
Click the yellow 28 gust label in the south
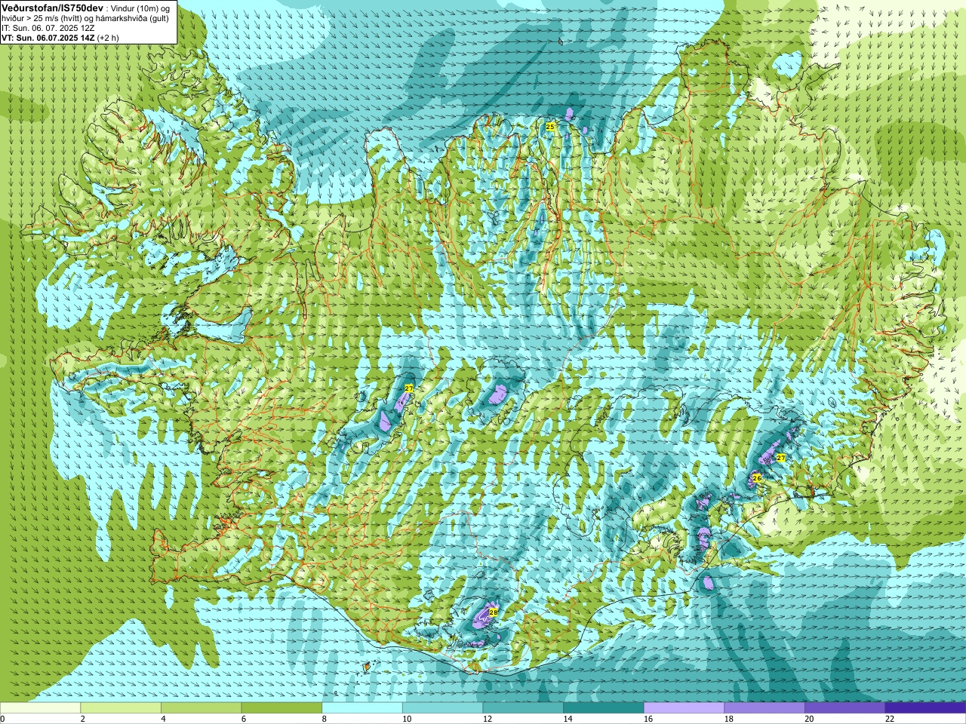coord(494,612)
